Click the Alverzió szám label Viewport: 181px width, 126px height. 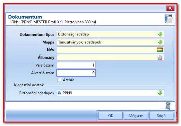point(43,73)
